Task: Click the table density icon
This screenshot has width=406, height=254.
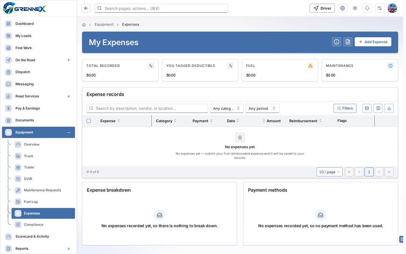Action: 367,108
